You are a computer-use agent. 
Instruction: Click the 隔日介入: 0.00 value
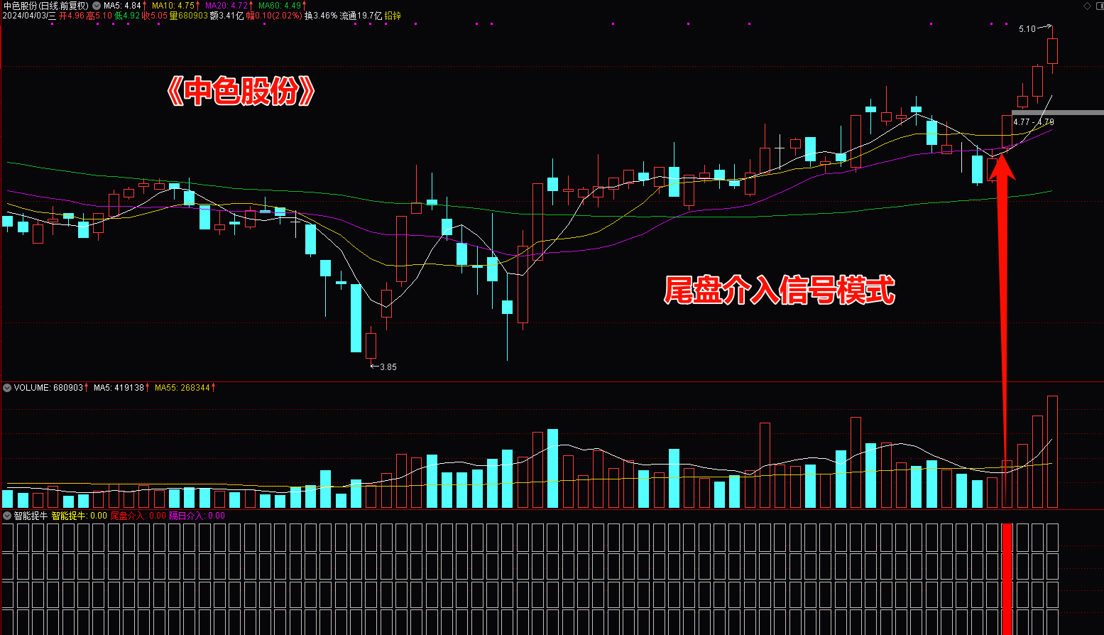(197, 516)
